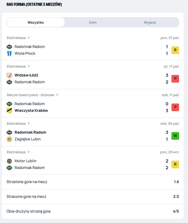Click the Zagłębie Lubin club crest icon
This screenshot has width=188, height=223.
click(9, 139)
